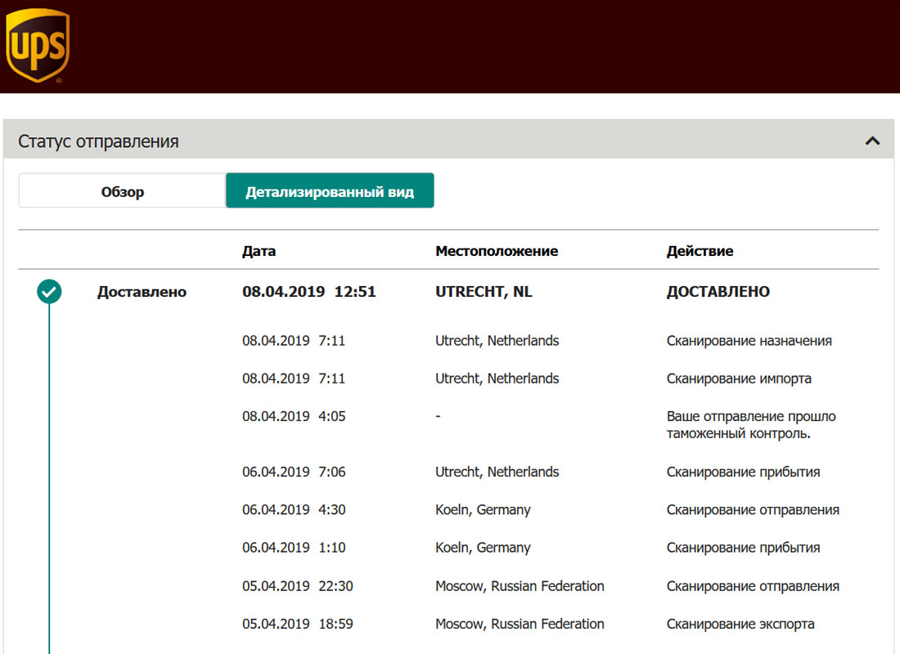Click Сканирование импорта action

click(x=739, y=379)
